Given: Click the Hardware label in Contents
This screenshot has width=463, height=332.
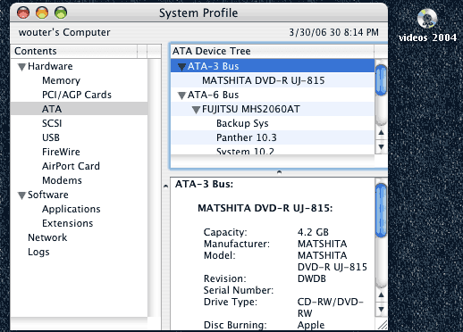Looking at the screenshot, I should pyautogui.click(x=50, y=66).
